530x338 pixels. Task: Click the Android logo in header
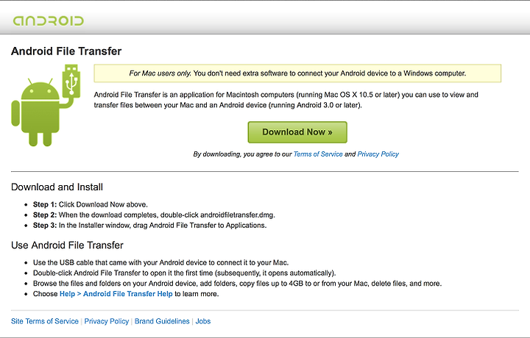point(49,21)
